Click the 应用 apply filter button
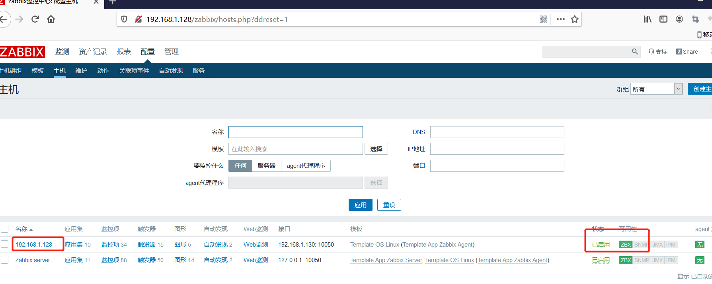 coord(361,205)
